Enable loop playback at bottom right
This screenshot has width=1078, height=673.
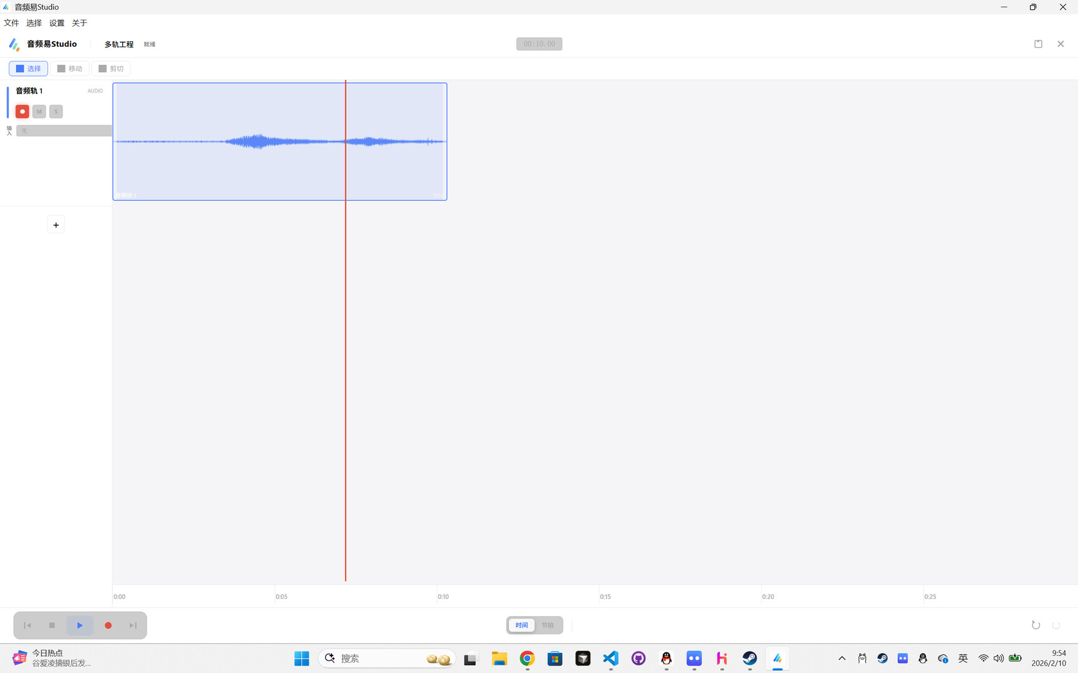pyautogui.click(x=1036, y=625)
